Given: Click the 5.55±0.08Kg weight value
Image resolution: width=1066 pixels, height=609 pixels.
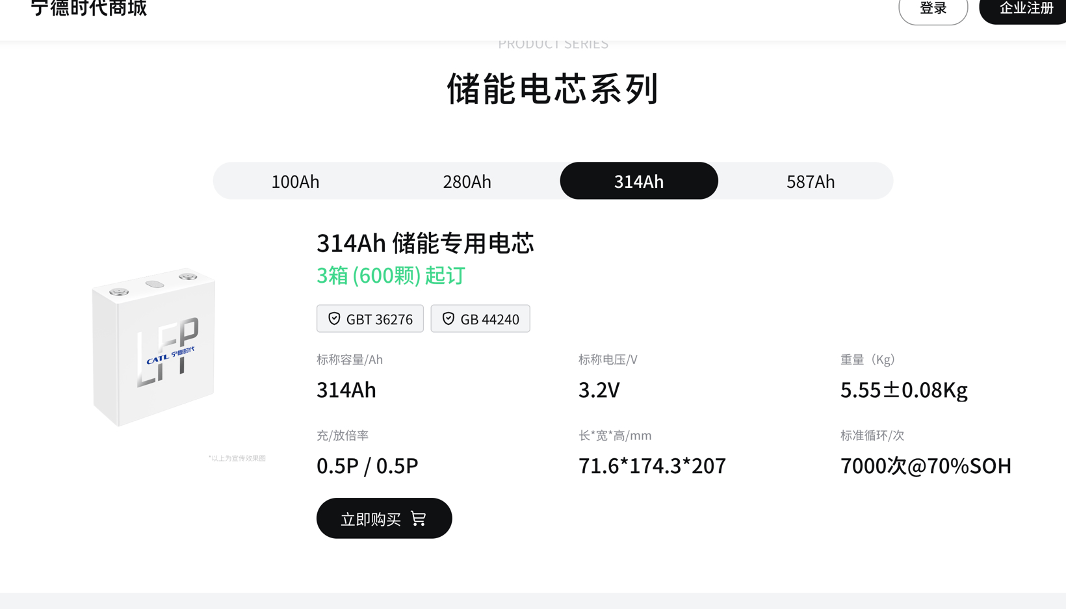Looking at the screenshot, I should (904, 390).
